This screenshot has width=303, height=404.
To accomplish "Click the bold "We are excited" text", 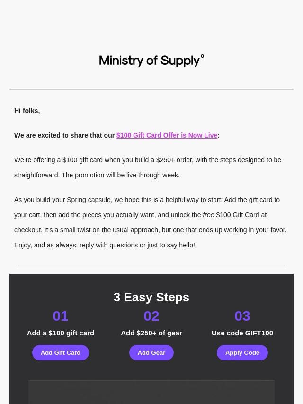I will [64, 135].
